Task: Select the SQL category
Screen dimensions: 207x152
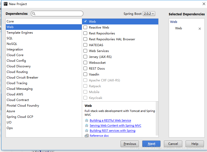Action: click(10, 38)
